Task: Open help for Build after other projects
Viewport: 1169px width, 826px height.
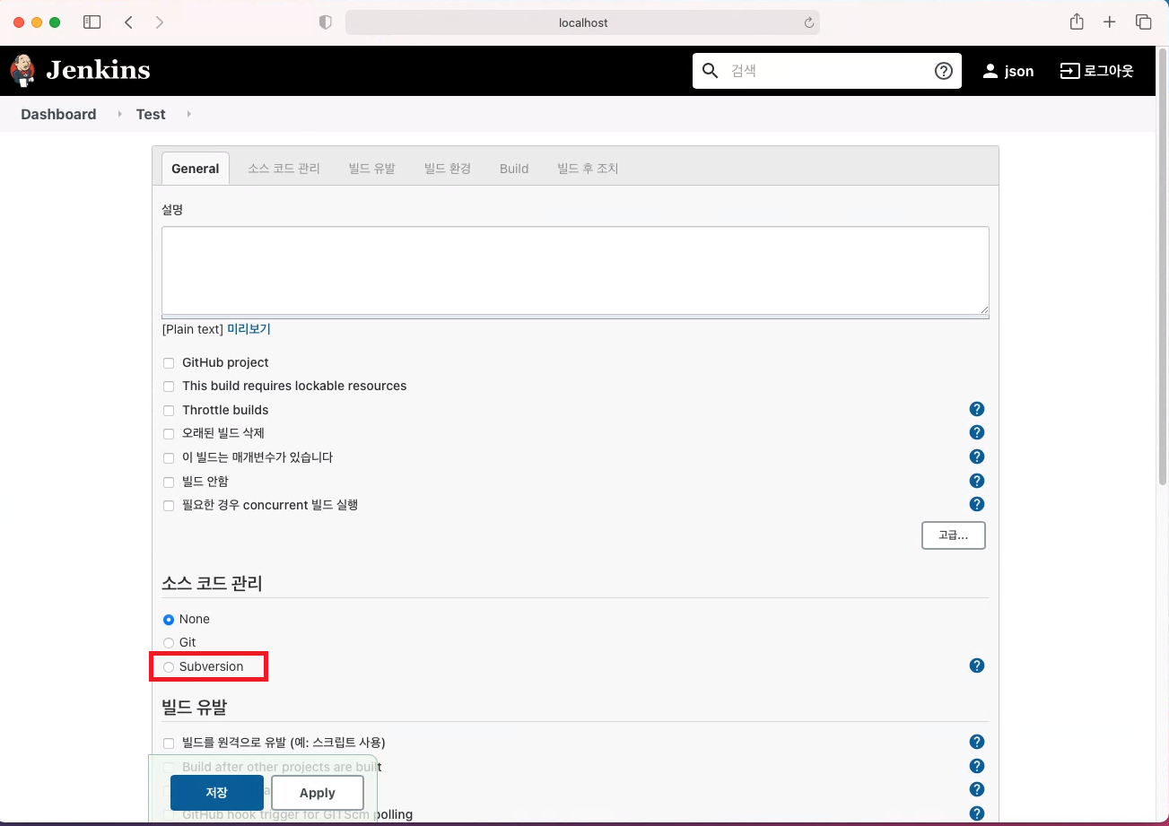Action: (977, 766)
